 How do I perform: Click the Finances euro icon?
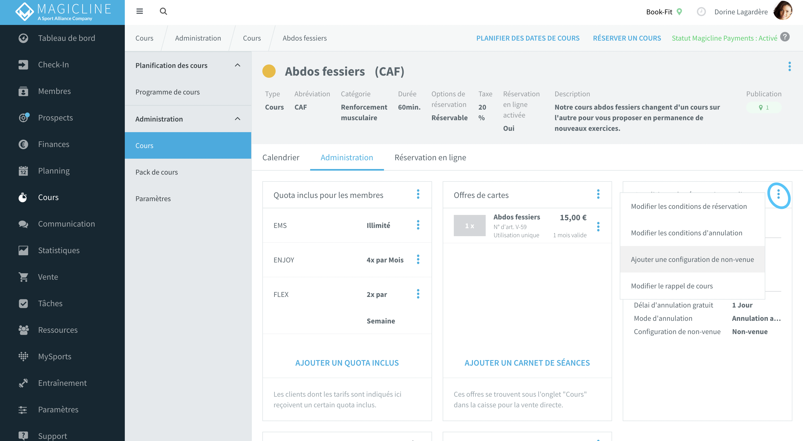[23, 144]
